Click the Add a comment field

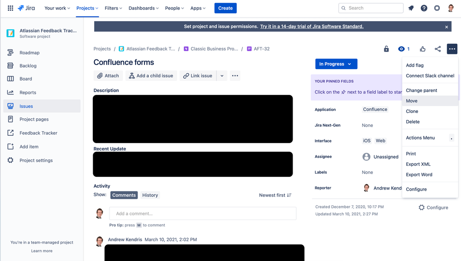[203, 214]
